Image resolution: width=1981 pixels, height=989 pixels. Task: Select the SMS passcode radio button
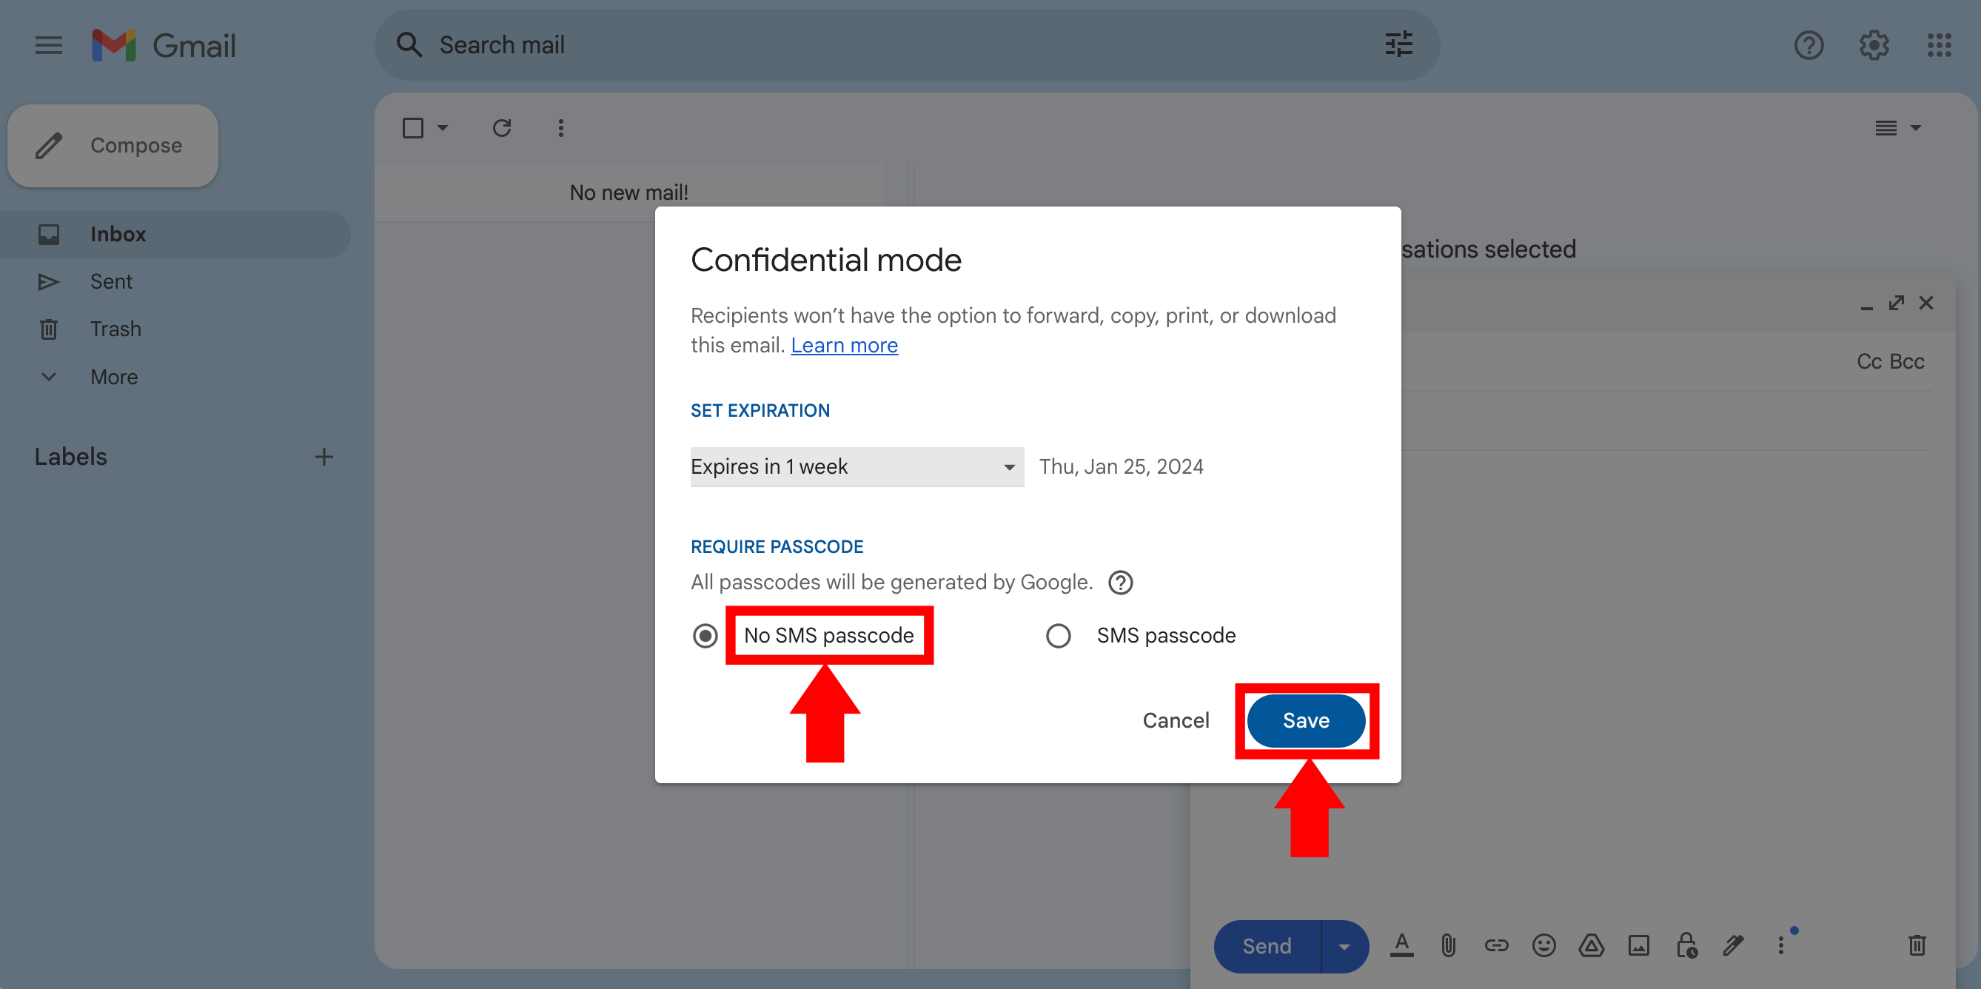point(1058,636)
